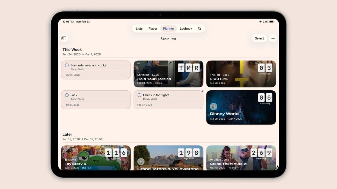Tap the Video Game icon on Grand Theft Auto VI
Viewport: 337px width, 189px height.
tap(211, 160)
